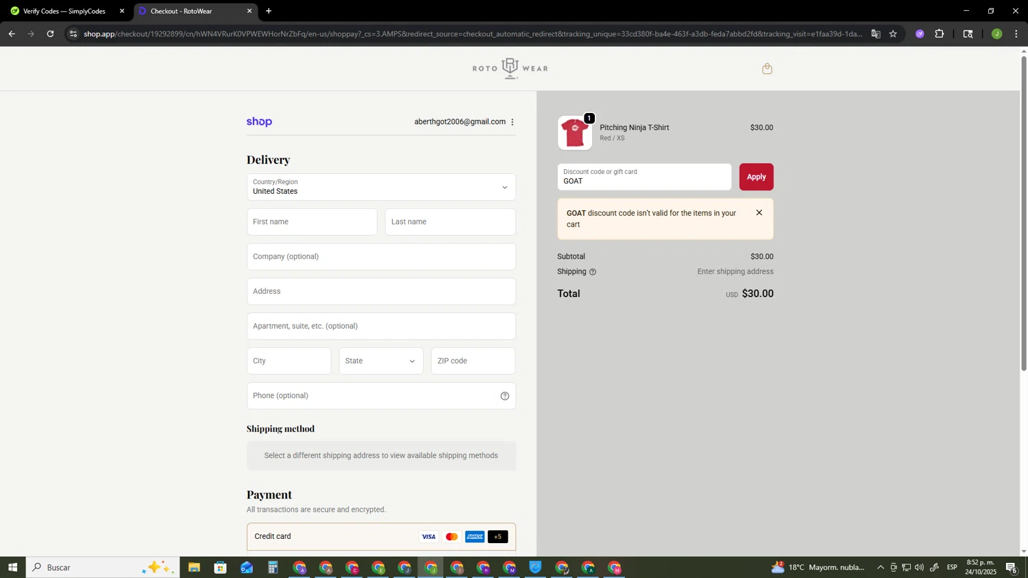
Task: Click the Visa card icon
Action: tap(428, 537)
